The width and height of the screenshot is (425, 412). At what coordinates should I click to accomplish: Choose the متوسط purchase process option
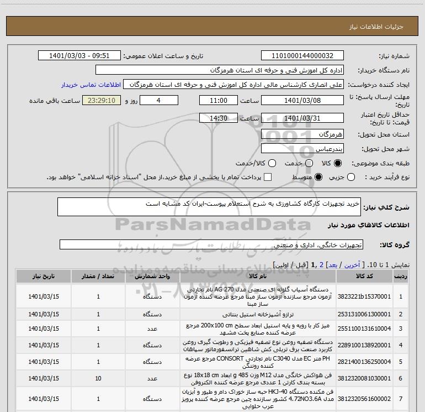[x=318, y=177]
